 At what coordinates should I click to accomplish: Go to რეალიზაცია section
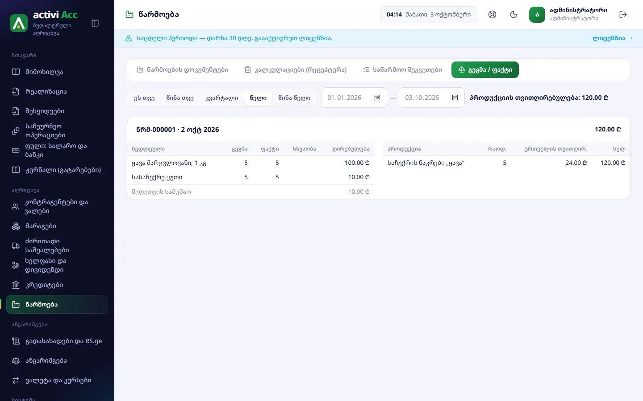(57, 91)
